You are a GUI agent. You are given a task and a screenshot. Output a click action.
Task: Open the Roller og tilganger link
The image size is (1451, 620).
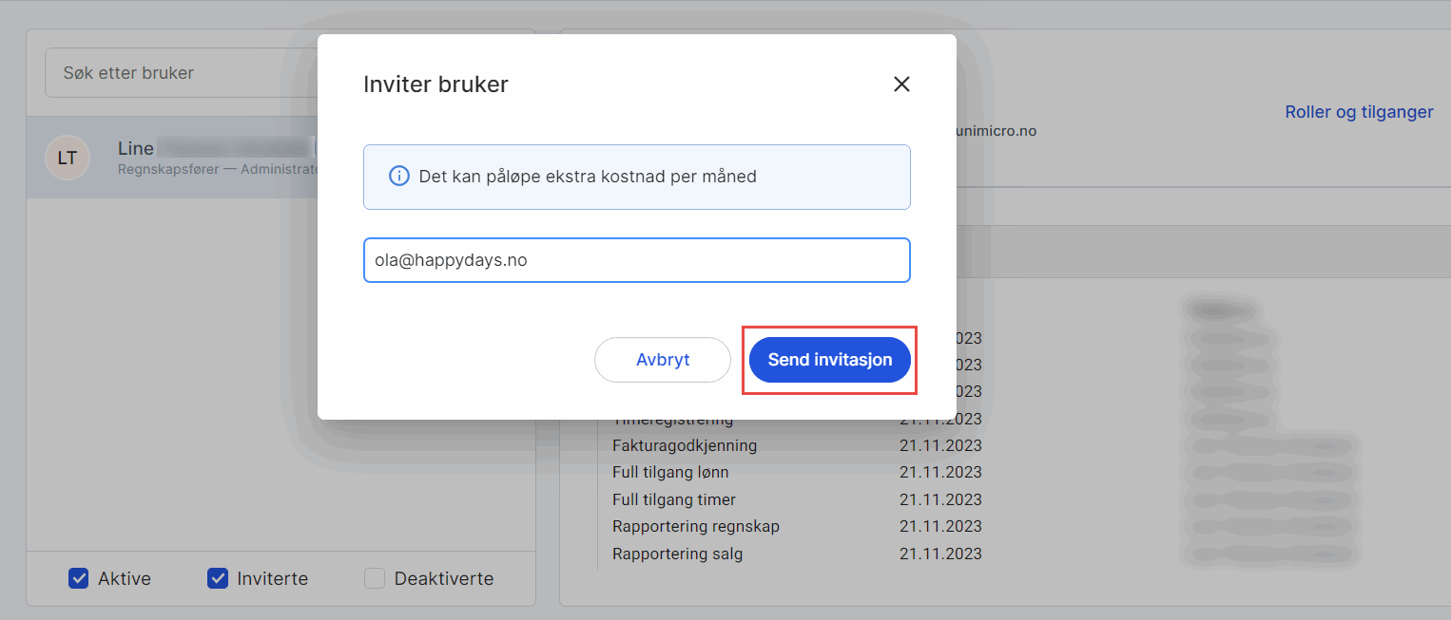tap(1359, 112)
